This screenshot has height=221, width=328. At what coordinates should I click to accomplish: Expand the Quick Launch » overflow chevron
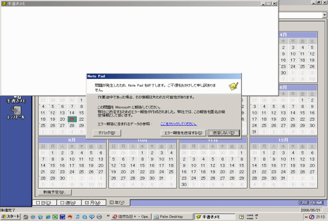(108, 216)
